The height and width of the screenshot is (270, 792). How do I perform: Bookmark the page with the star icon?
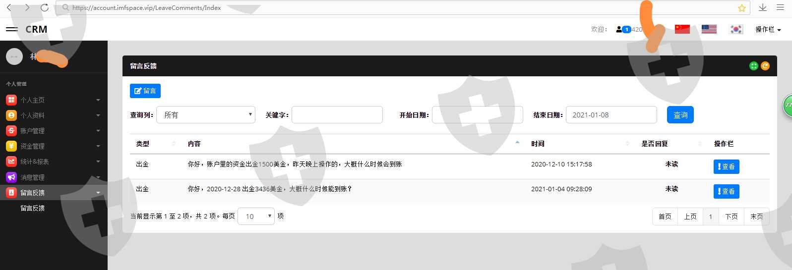(x=742, y=8)
